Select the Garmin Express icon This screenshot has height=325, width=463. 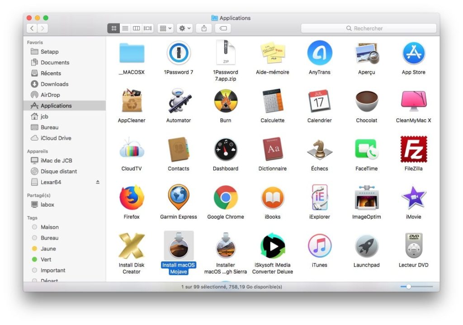[179, 197]
